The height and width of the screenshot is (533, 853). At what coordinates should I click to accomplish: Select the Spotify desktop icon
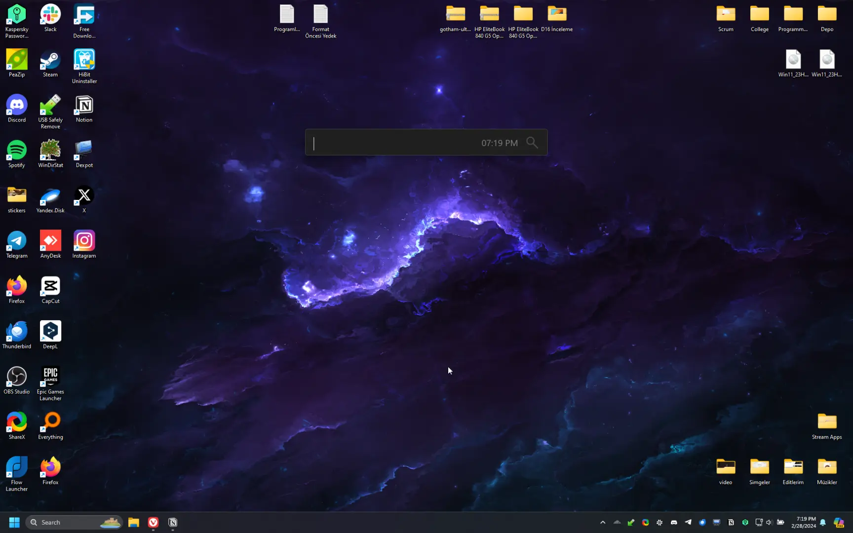pos(17,154)
